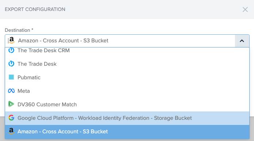254x141 pixels.
Task: Select Pubmatic from the destination list
Action: click(127, 77)
